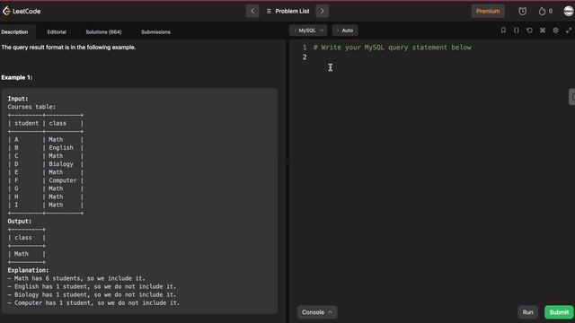Viewport: 575px width, 323px height.
Task: Open the MySQL language dropdown
Action: click(308, 31)
